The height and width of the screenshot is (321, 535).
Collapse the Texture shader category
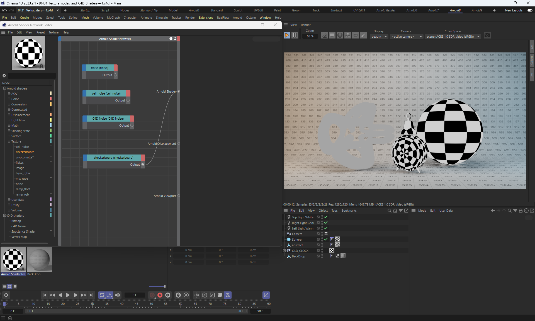click(x=9, y=141)
